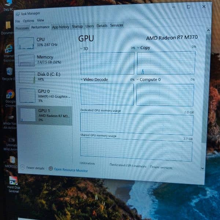Click the Dedicated GPU memory usage graph
This screenshot has height=220, width=220.
[x=137, y=124]
